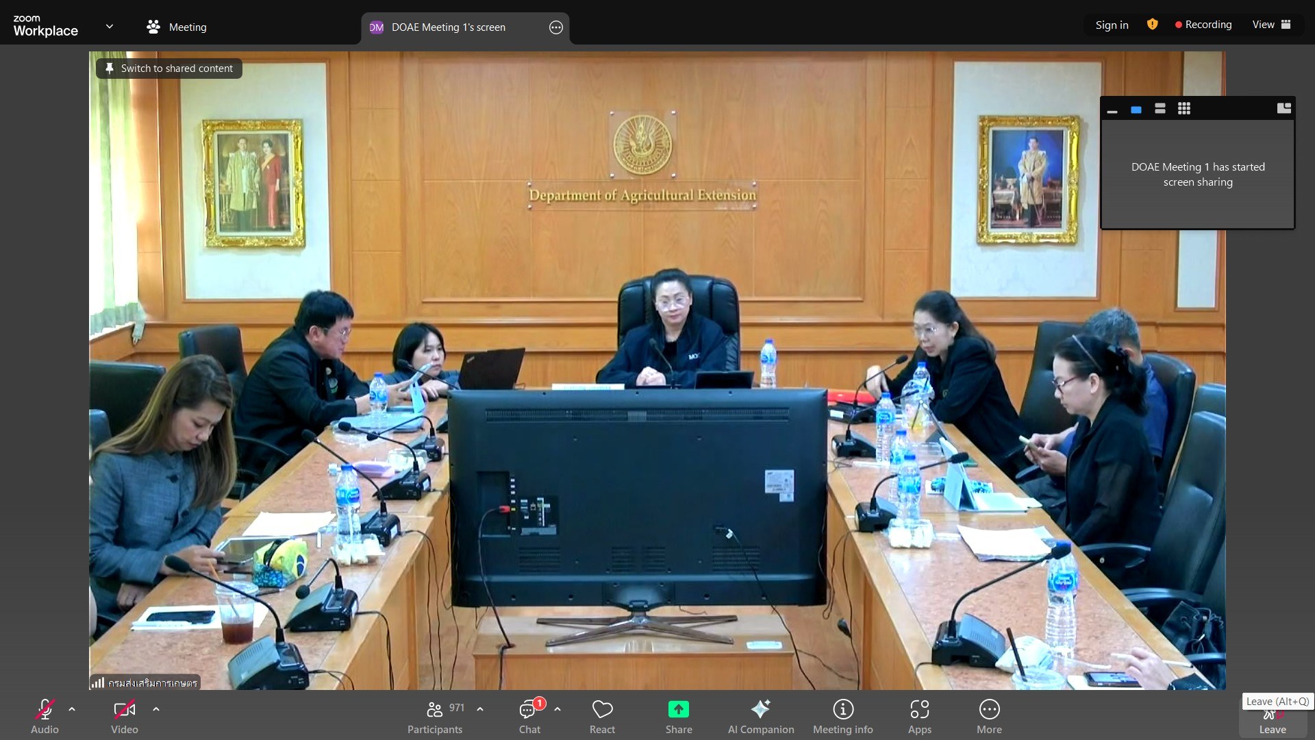Expand audio options chevron
This screenshot has height=740, width=1315.
coord(72,709)
